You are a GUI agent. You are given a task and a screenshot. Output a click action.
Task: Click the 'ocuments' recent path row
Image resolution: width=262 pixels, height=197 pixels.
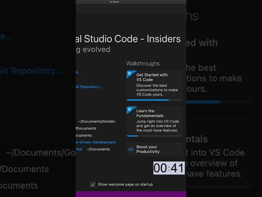click(x=84, y=135)
